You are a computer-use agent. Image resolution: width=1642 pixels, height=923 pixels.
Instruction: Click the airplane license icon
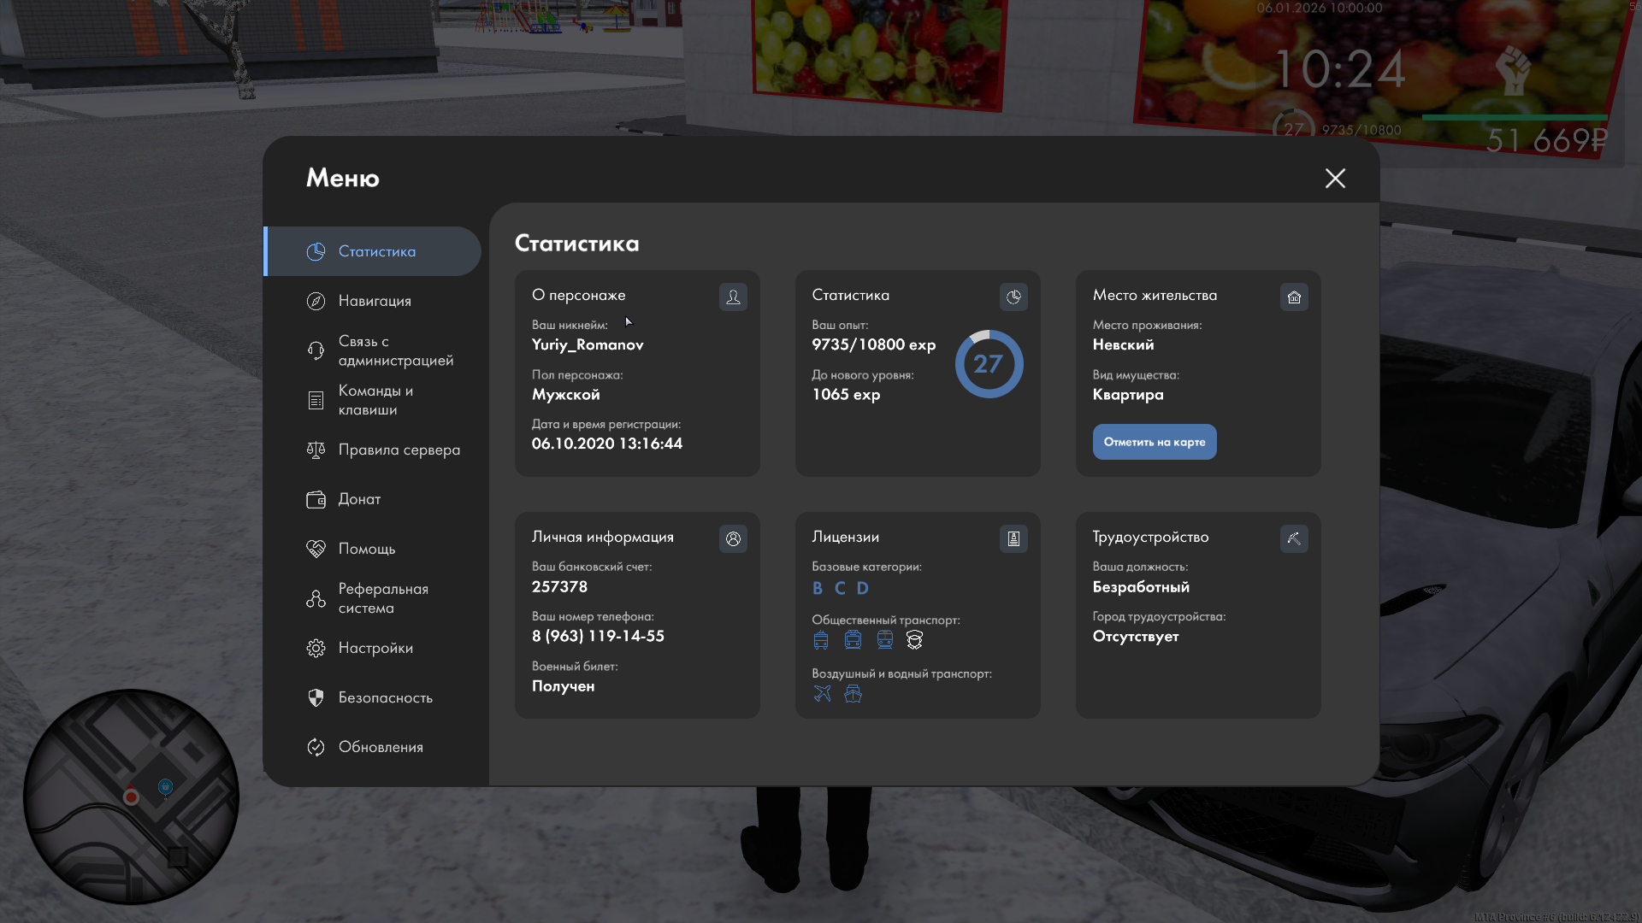(822, 693)
